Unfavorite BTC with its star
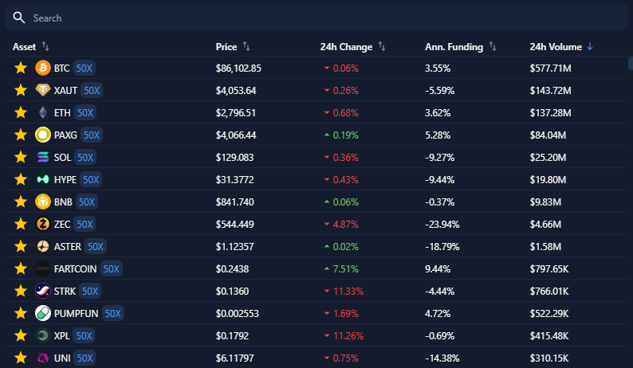The height and width of the screenshot is (368, 633). [21, 68]
